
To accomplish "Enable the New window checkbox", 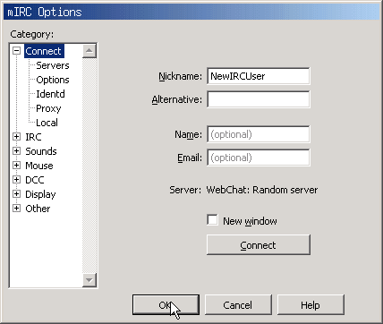I will [212, 220].
